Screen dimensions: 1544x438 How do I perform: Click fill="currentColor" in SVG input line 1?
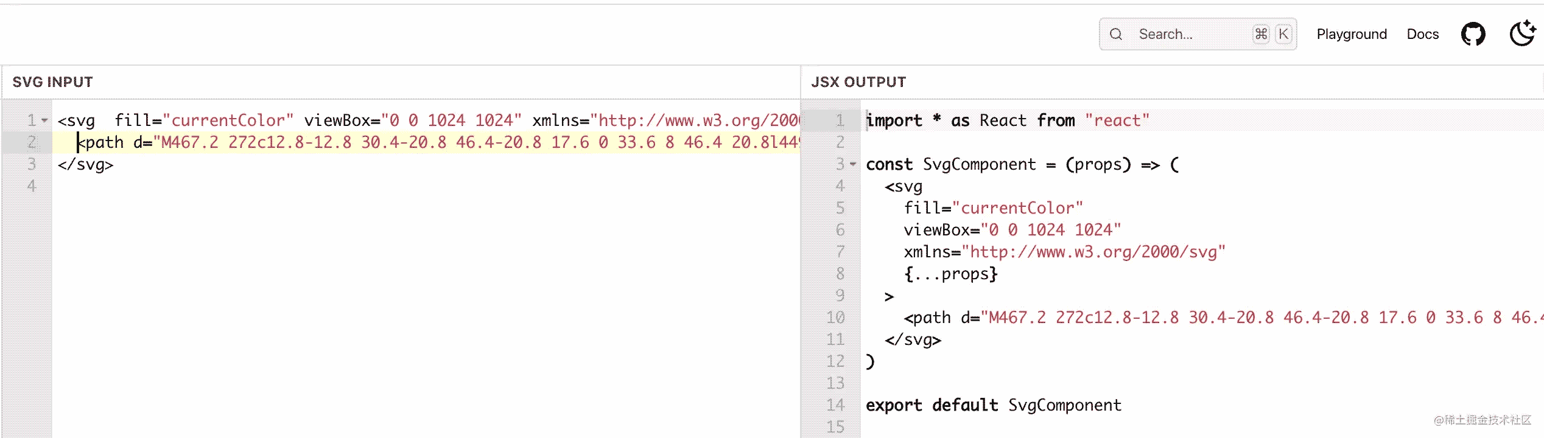[204, 120]
